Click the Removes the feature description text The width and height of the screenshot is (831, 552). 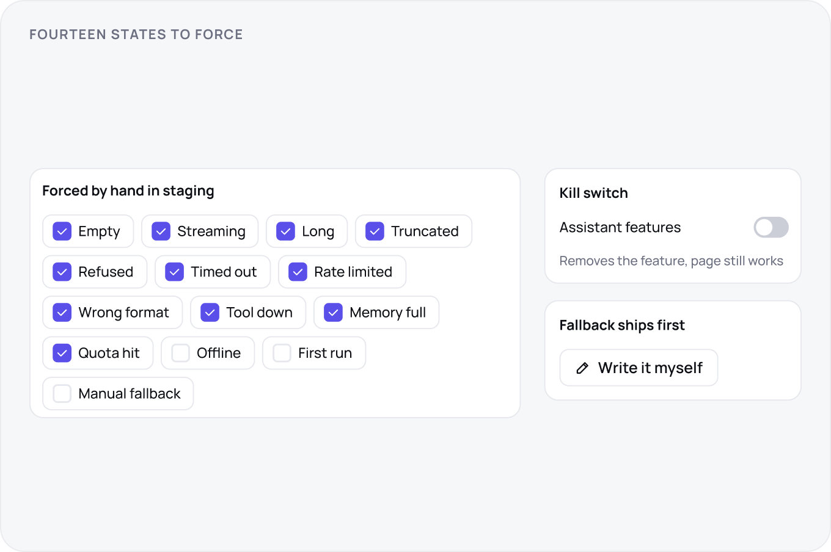pyautogui.click(x=672, y=261)
